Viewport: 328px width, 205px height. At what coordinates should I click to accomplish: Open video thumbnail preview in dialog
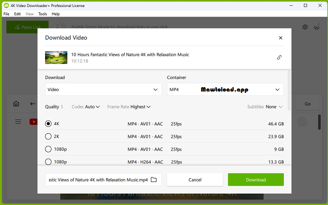[x=56, y=57]
